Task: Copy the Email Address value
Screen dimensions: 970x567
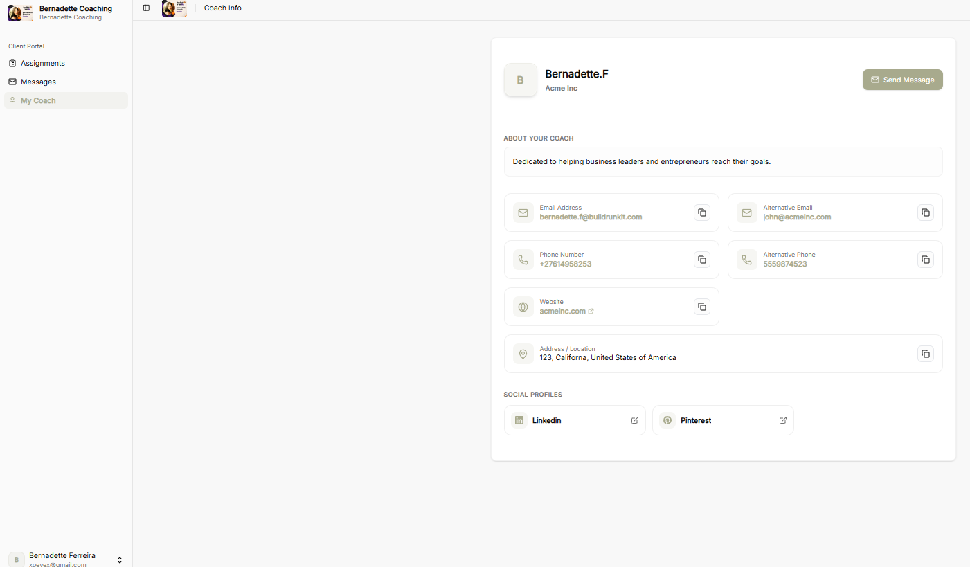Action: click(x=702, y=213)
